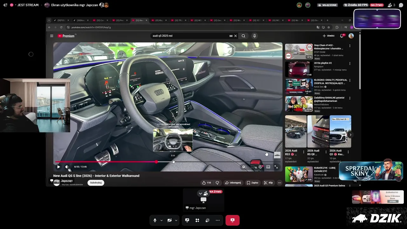Toggle the WŁĄCZONE stream indicator
Image resolution: width=407 pixels, height=229 pixels.
[x=327, y=5]
